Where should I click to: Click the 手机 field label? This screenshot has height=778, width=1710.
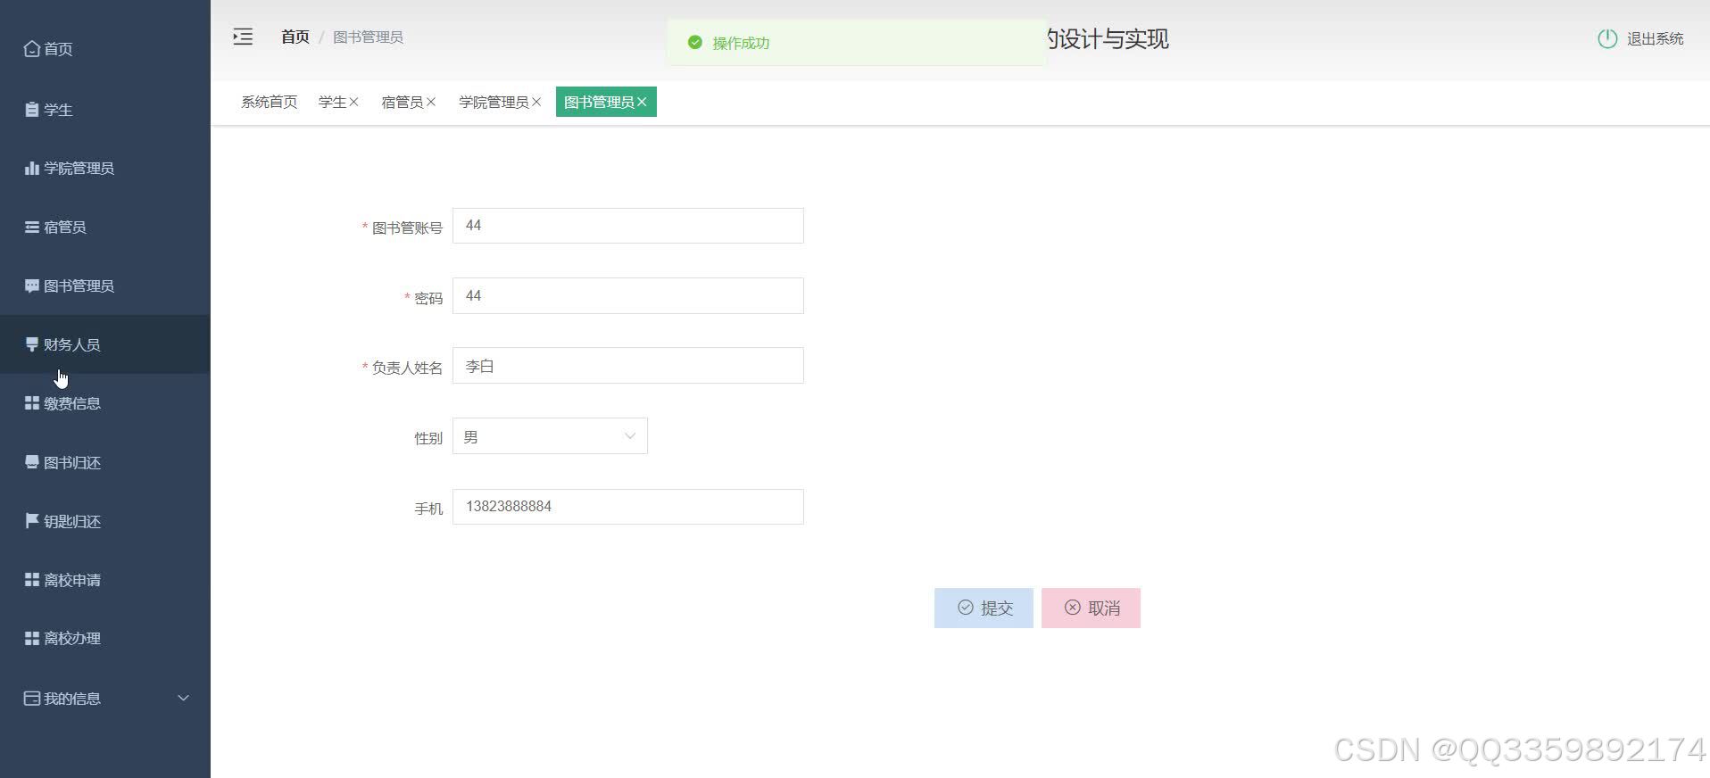(x=428, y=509)
